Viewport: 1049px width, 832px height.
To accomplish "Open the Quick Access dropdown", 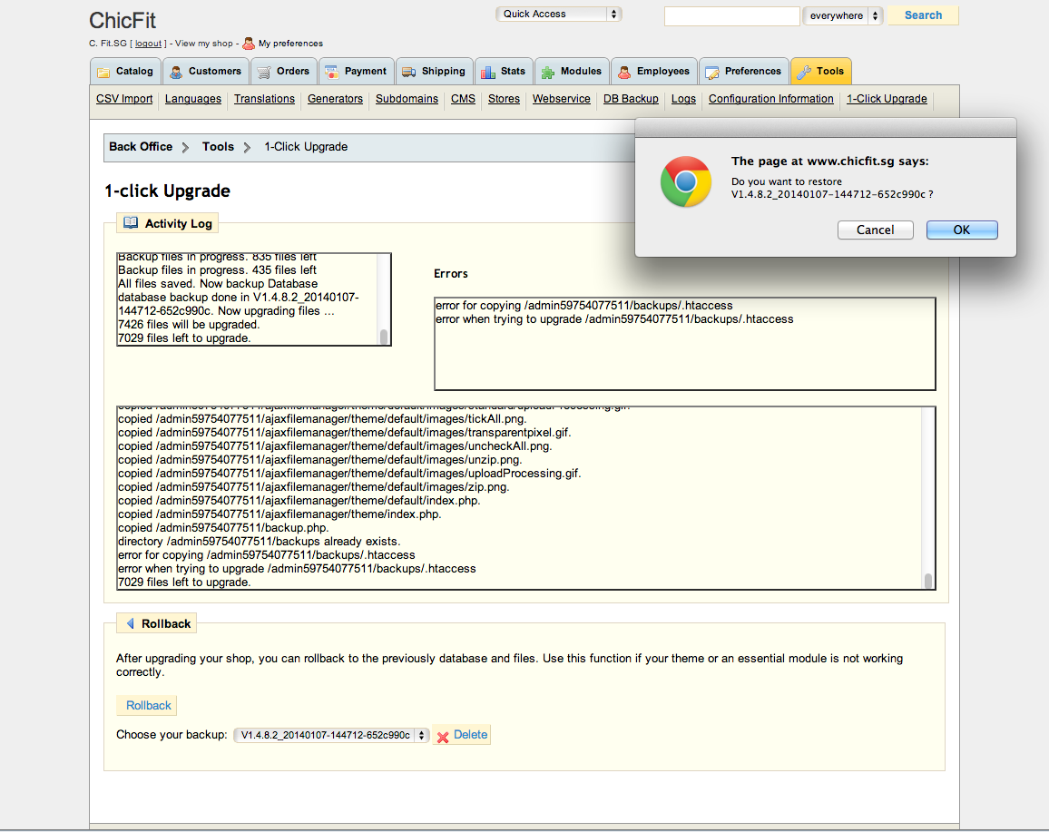I will tap(559, 14).
